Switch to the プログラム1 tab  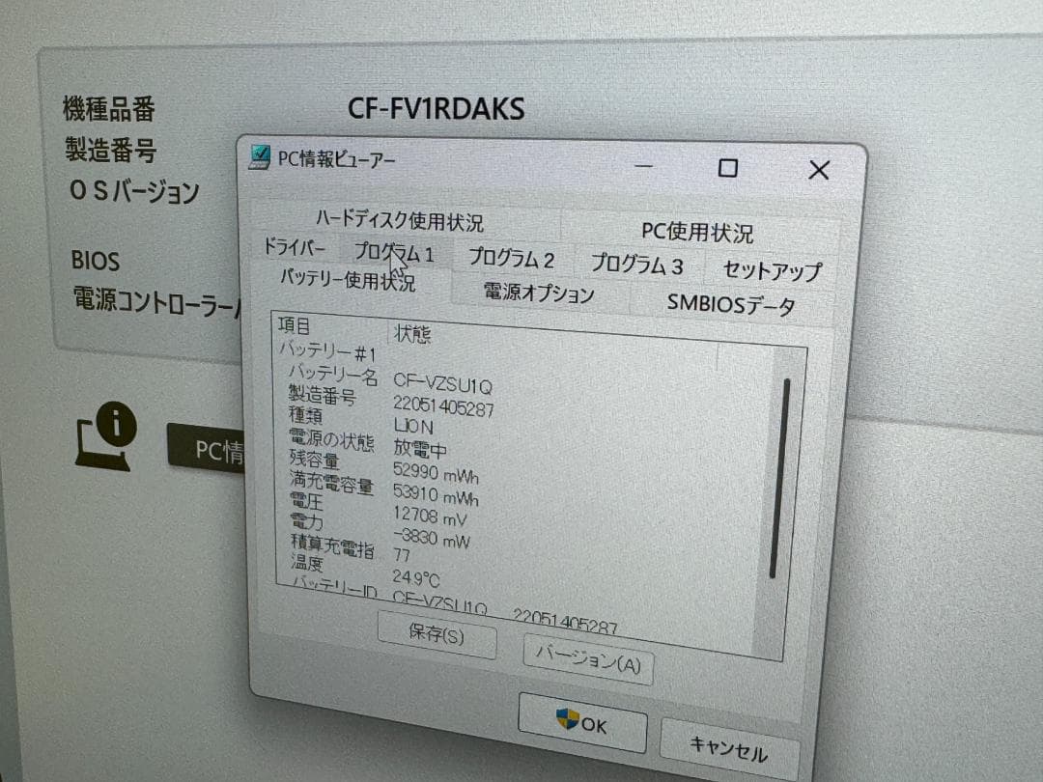[396, 251]
